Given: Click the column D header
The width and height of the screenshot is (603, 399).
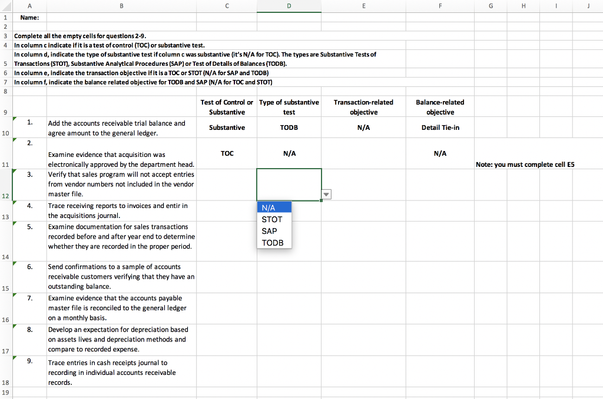Looking at the screenshot, I should pyautogui.click(x=289, y=6).
